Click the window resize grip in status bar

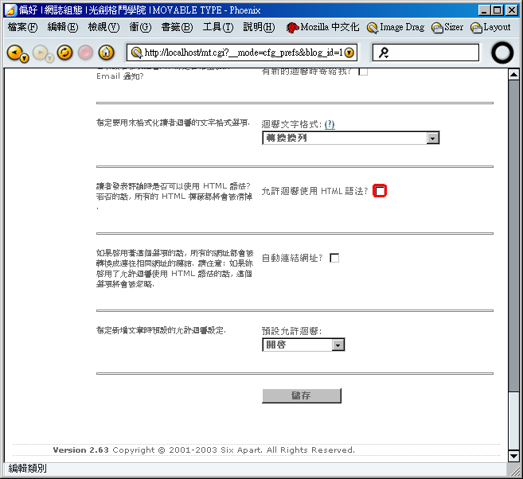(513, 470)
